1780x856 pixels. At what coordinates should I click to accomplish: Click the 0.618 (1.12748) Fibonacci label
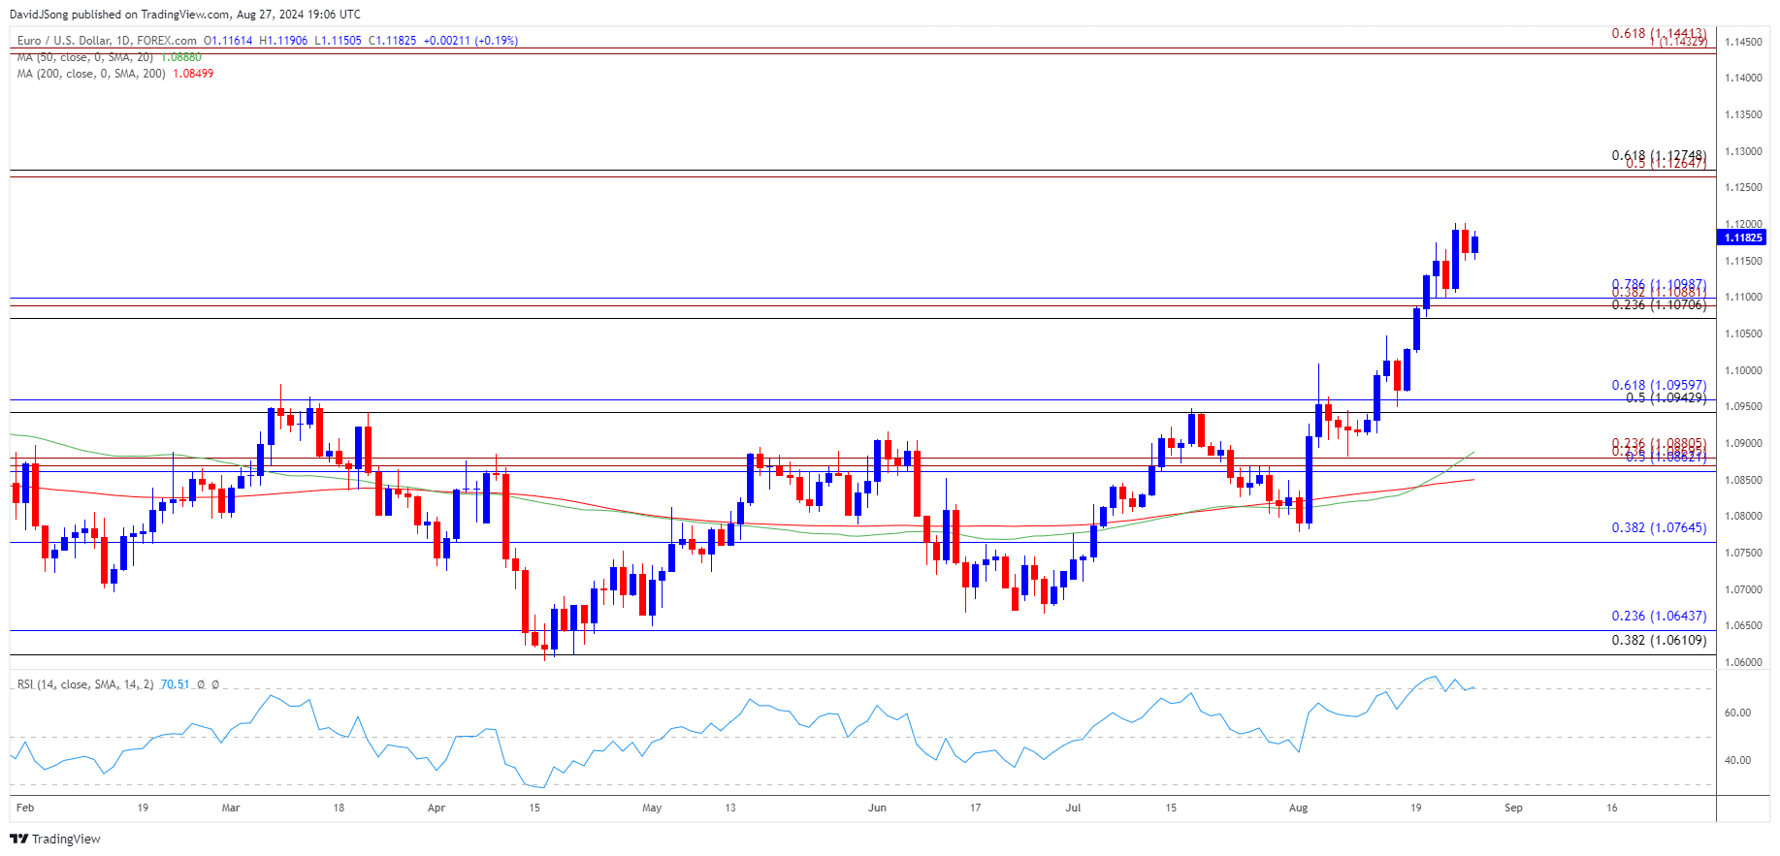click(1659, 155)
